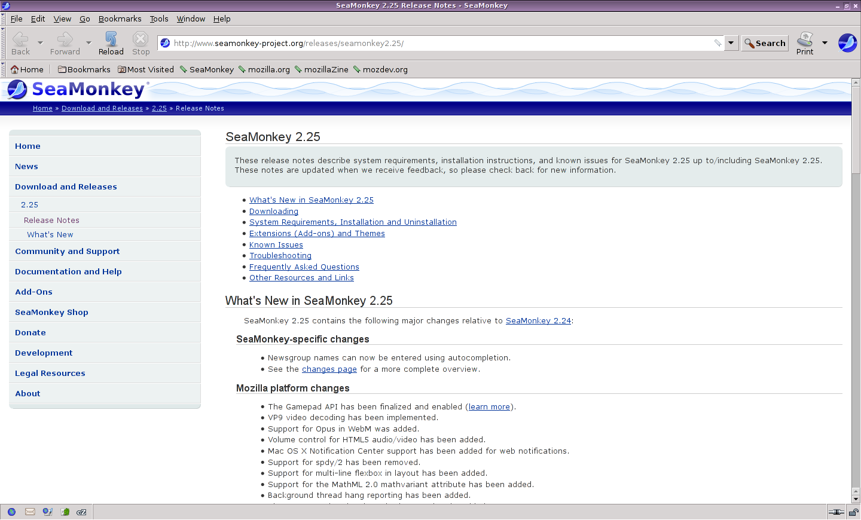Screen dimensions: 861x520
Task: Click 2.25 breadcrumb link
Action: tap(159, 108)
